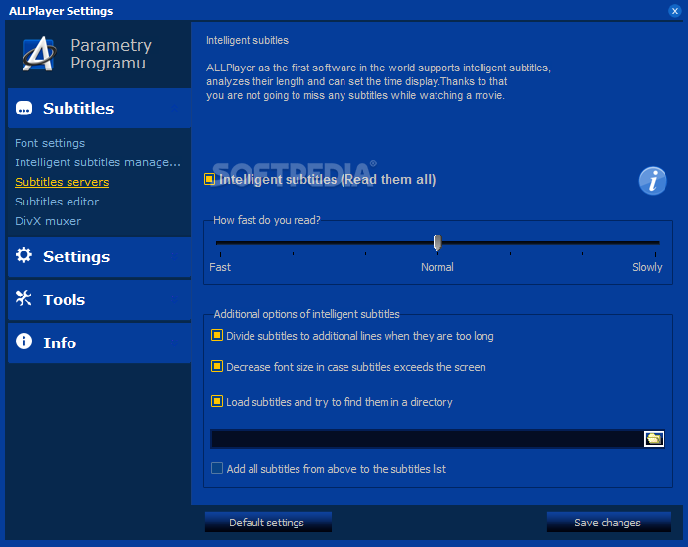Uncheck Divide subtitles to additional lines
The image size is (688, 547).
tap(217, 335)
